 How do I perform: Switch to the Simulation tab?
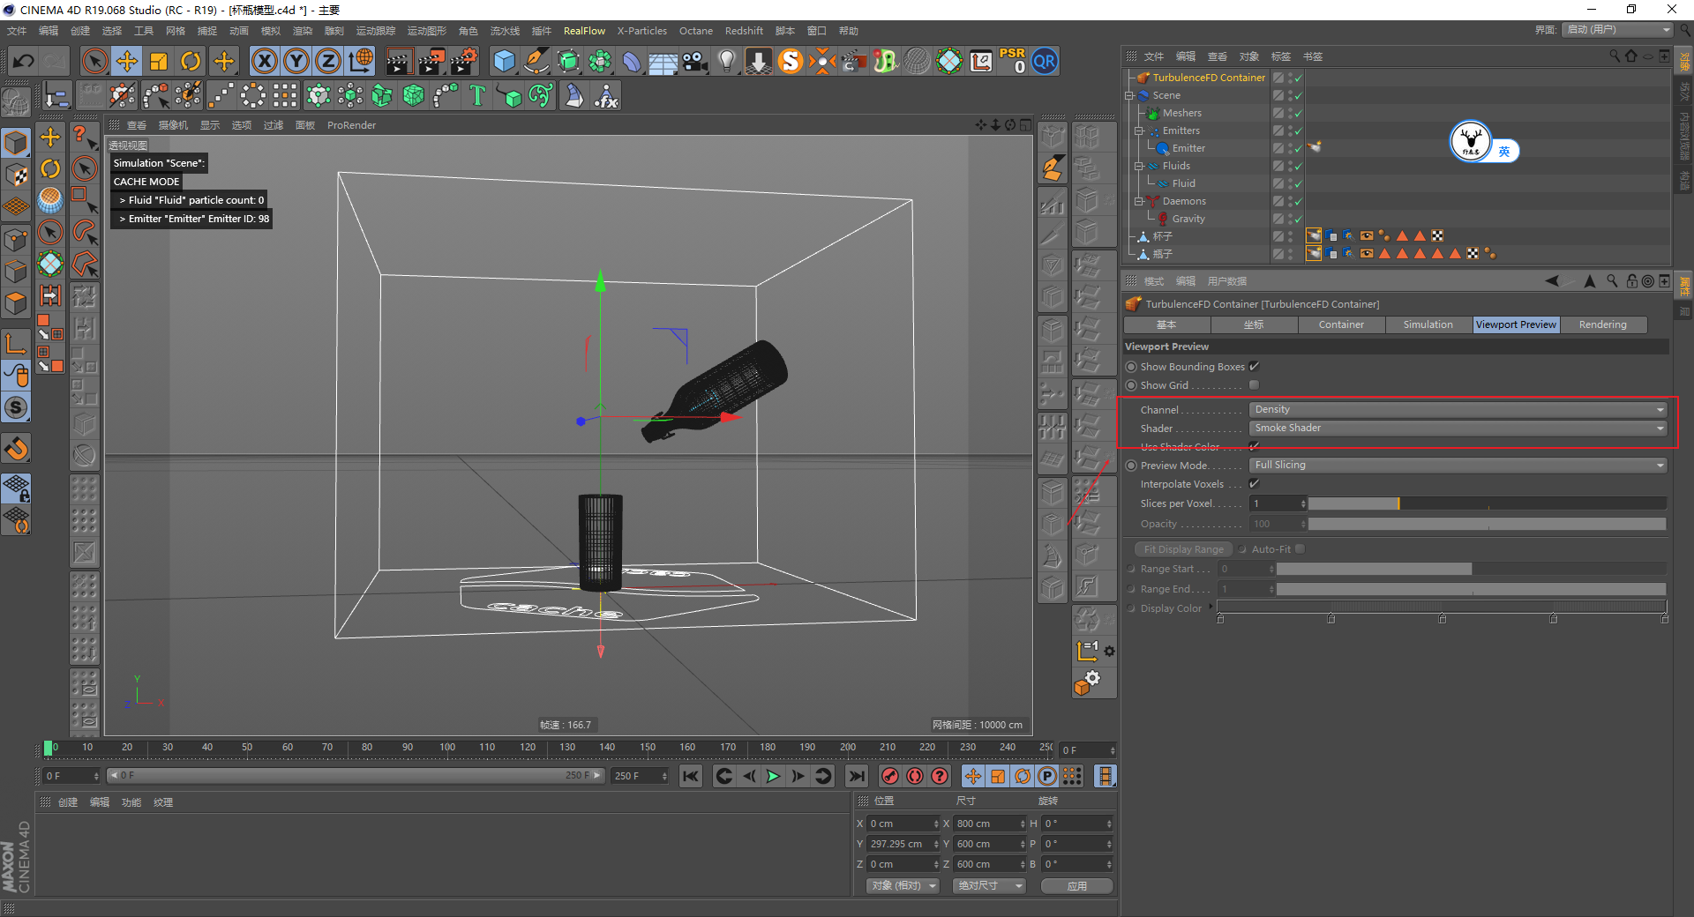pos(1428,324)
